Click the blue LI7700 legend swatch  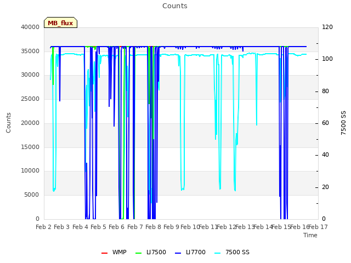178,253
